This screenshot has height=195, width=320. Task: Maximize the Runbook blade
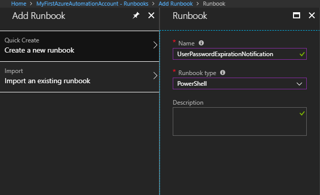pyautogui.click(x=297, y=15)
